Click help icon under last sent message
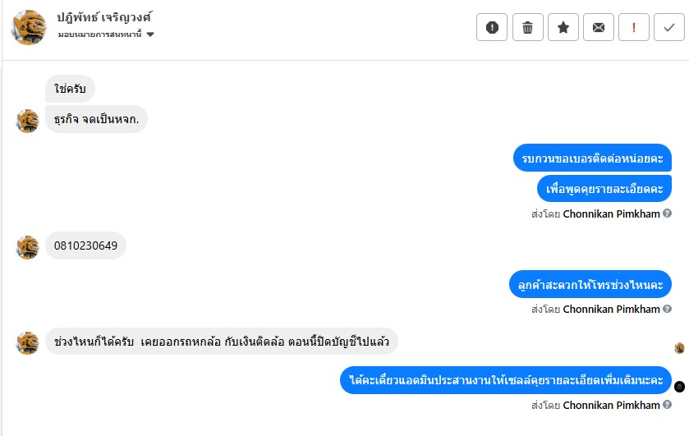The height and width of the screenshot is (436, 689). pos(667,404)
